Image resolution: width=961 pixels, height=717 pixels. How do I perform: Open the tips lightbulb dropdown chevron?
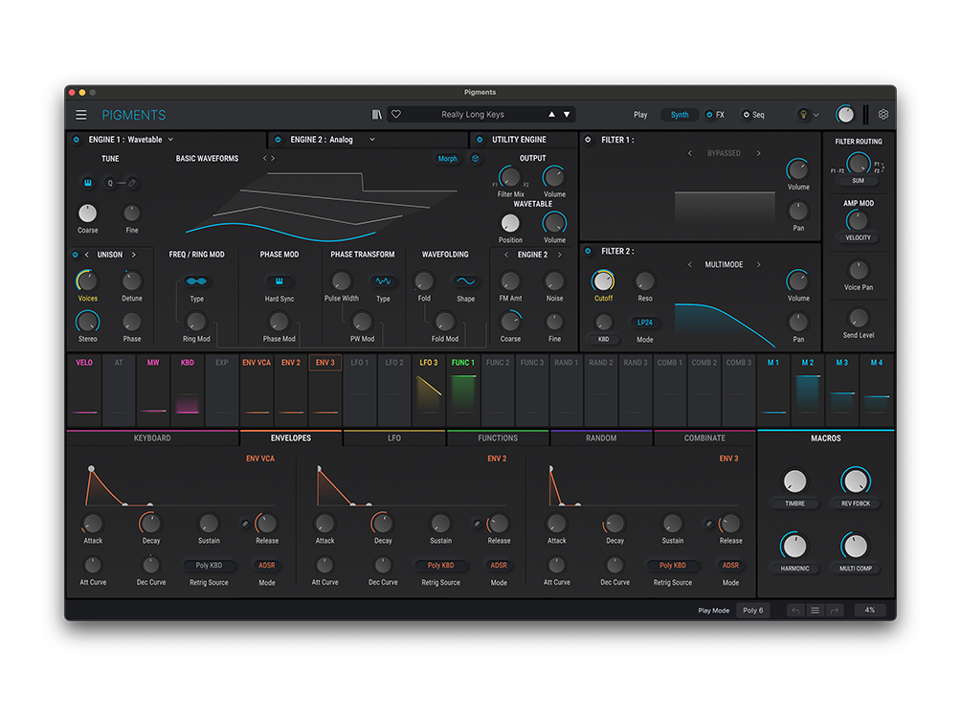tap(816, 115)
